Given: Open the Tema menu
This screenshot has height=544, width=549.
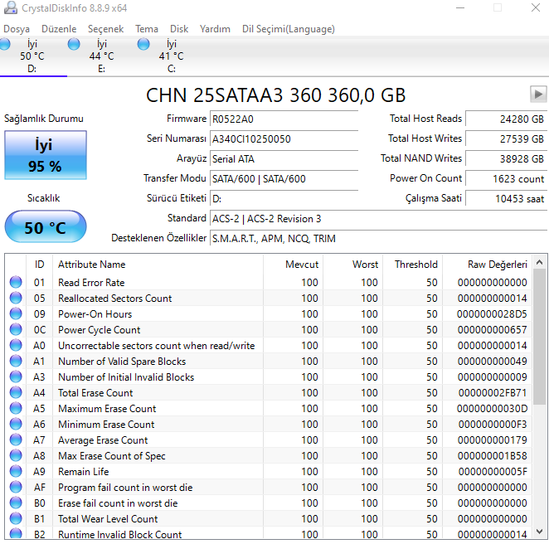Looking at the screenshot, I should click(147, 28).
